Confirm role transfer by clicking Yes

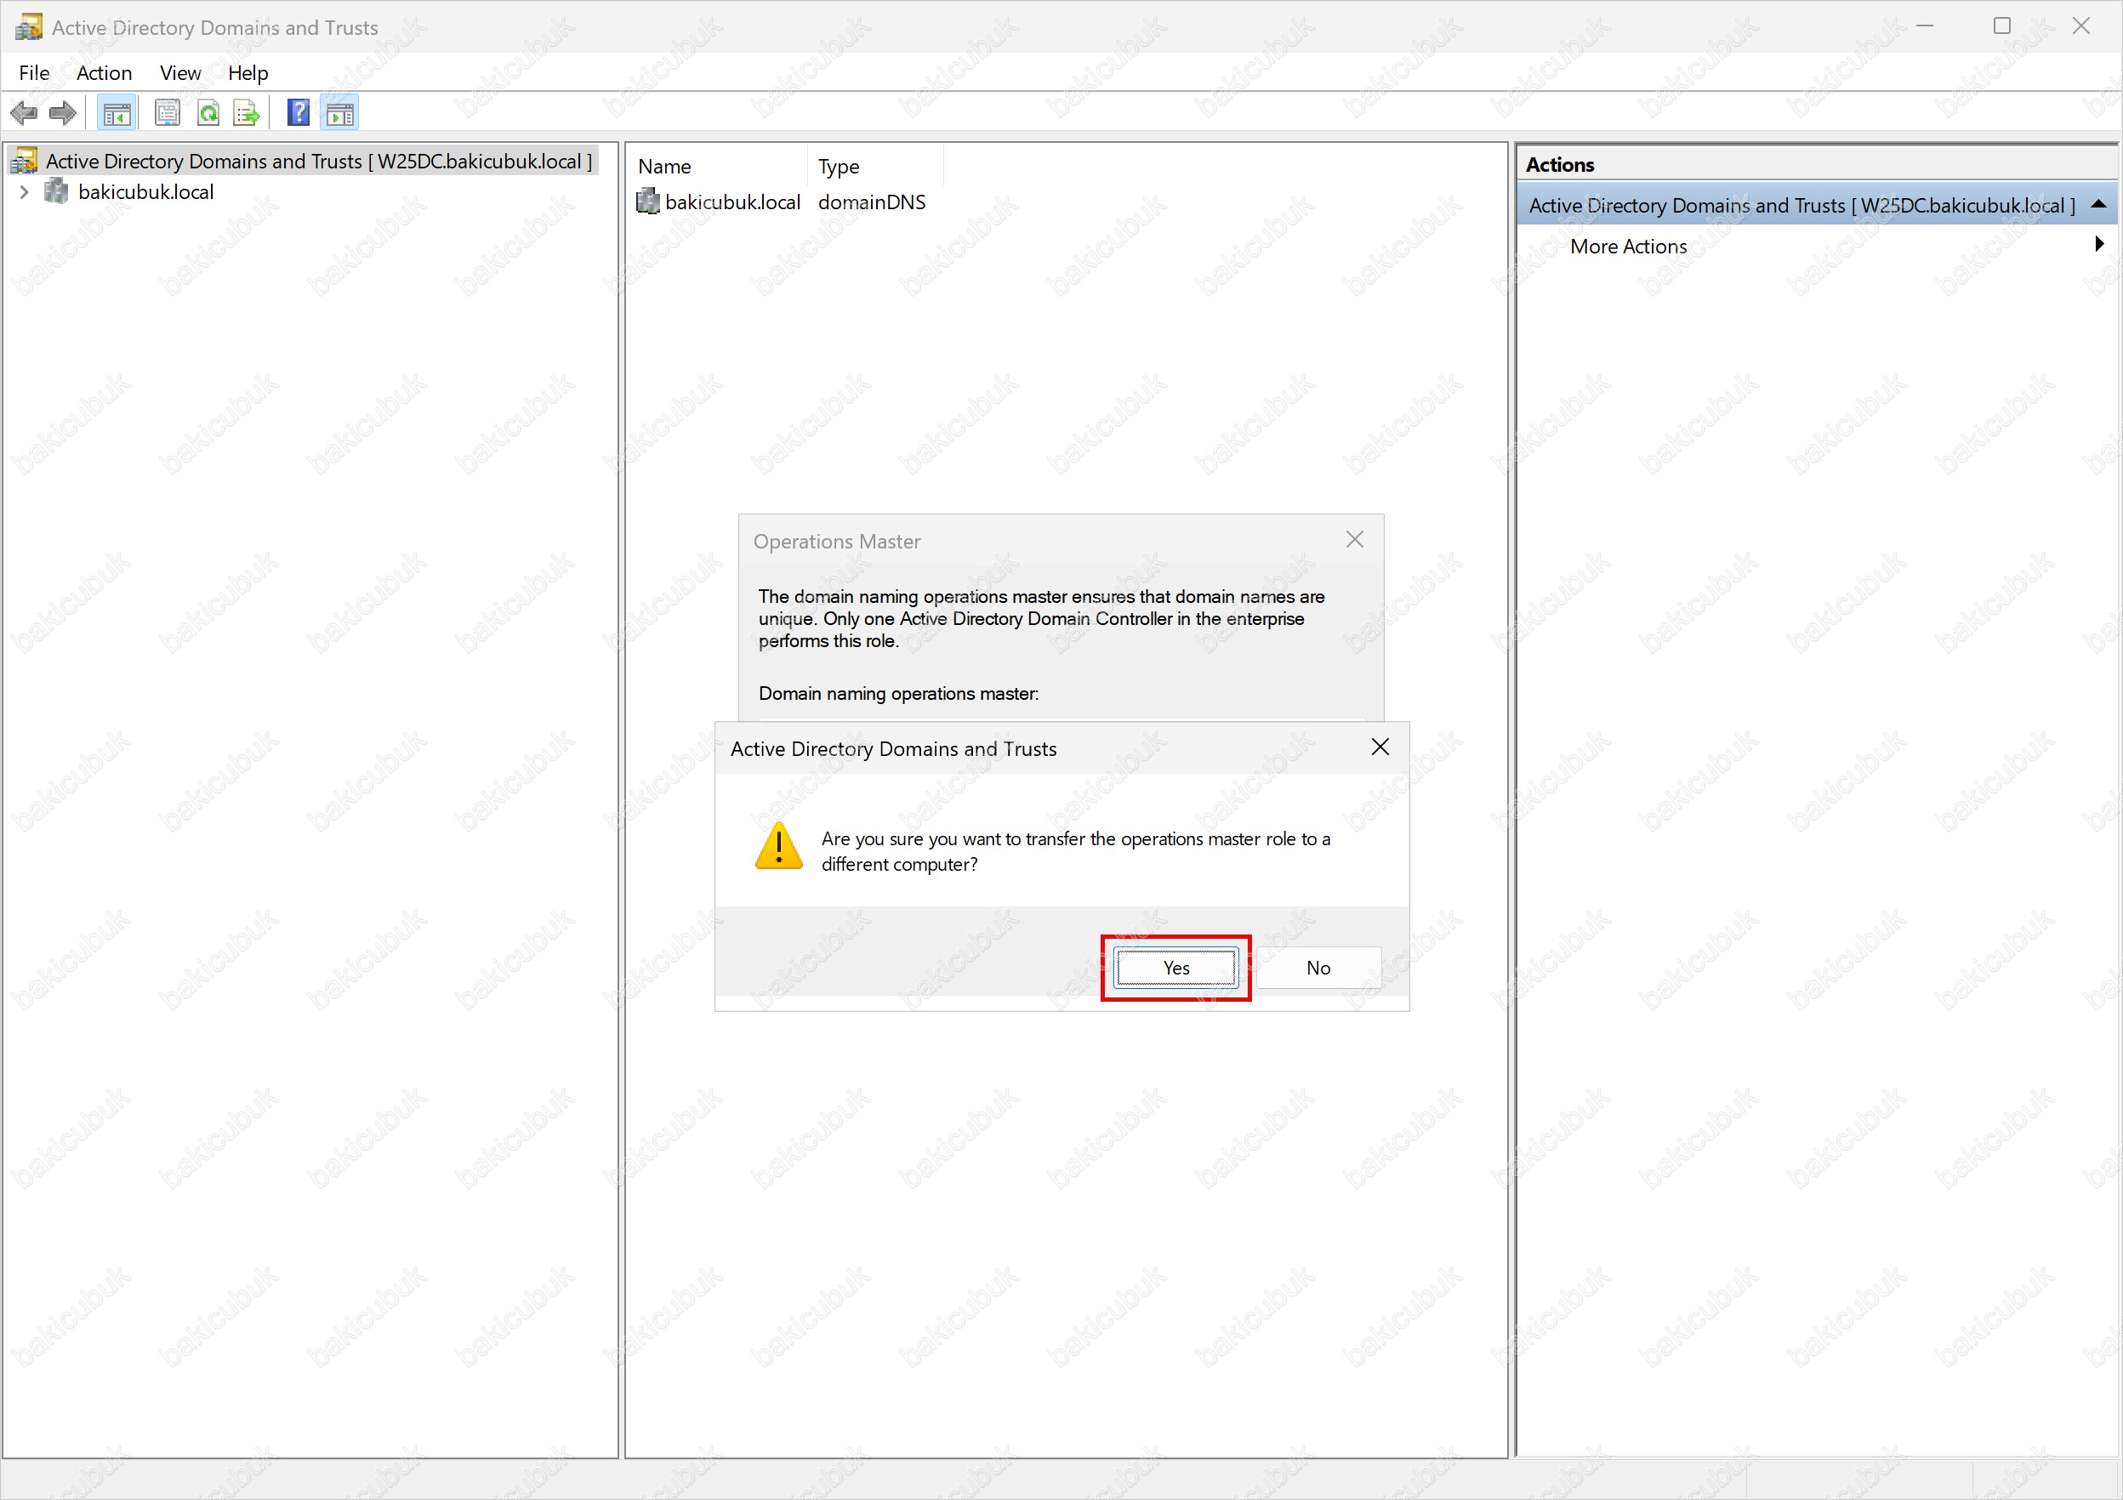coord(1175,968)
